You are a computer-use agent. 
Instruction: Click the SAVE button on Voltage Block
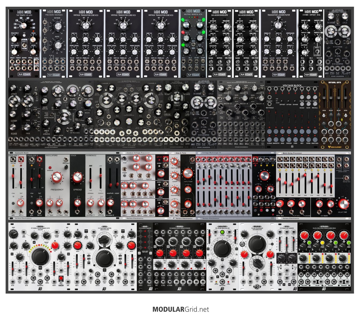coord(308,105)
